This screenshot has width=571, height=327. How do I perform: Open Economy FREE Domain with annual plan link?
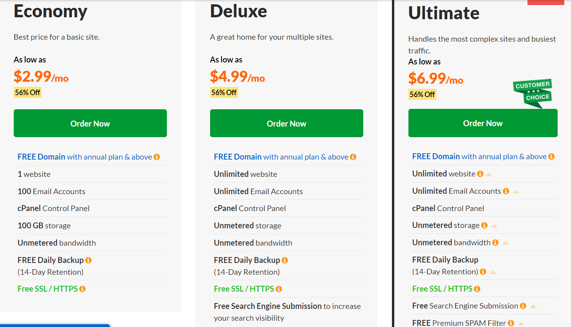[84, 157]
